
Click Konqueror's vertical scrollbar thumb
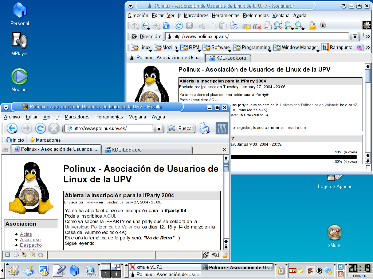368,76
